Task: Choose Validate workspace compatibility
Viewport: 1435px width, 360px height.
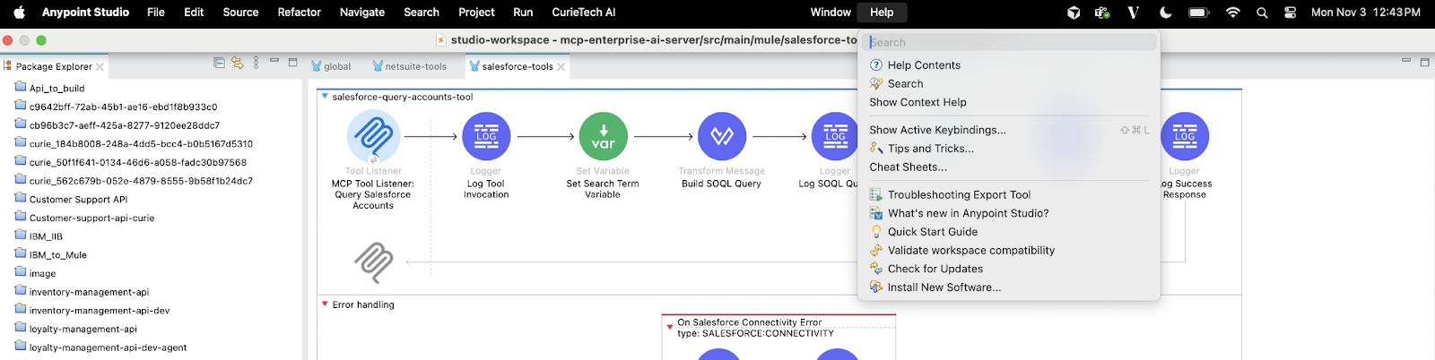Action: (970, 250)
